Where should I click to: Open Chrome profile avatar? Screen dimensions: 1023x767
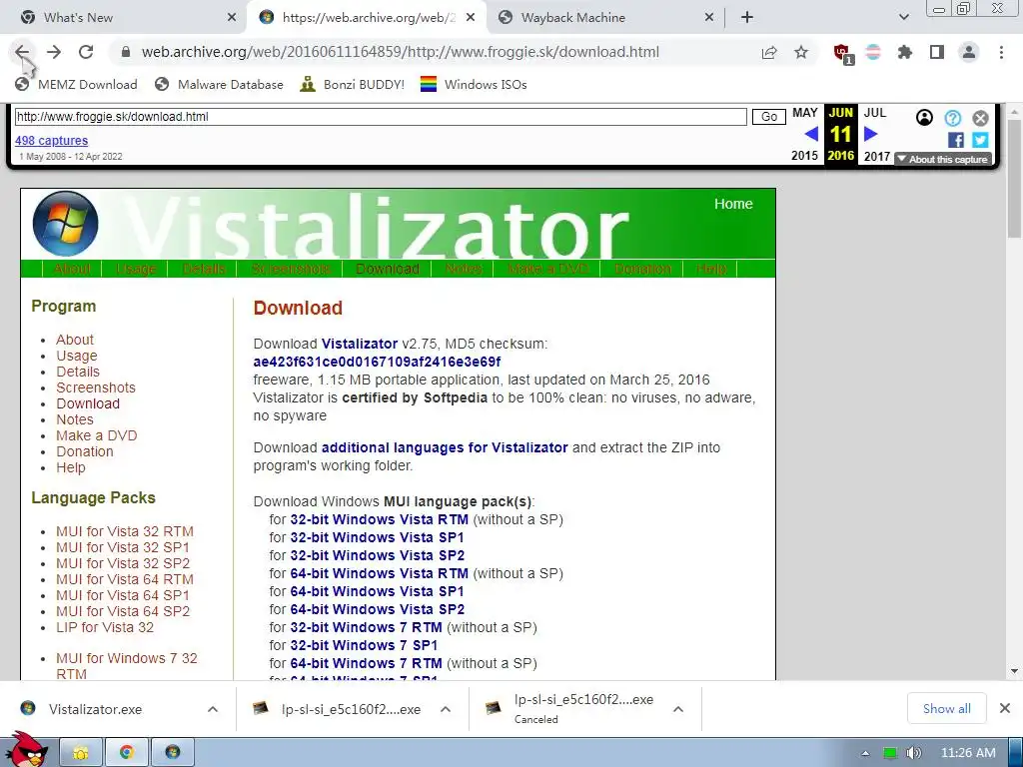pos(969,52)
